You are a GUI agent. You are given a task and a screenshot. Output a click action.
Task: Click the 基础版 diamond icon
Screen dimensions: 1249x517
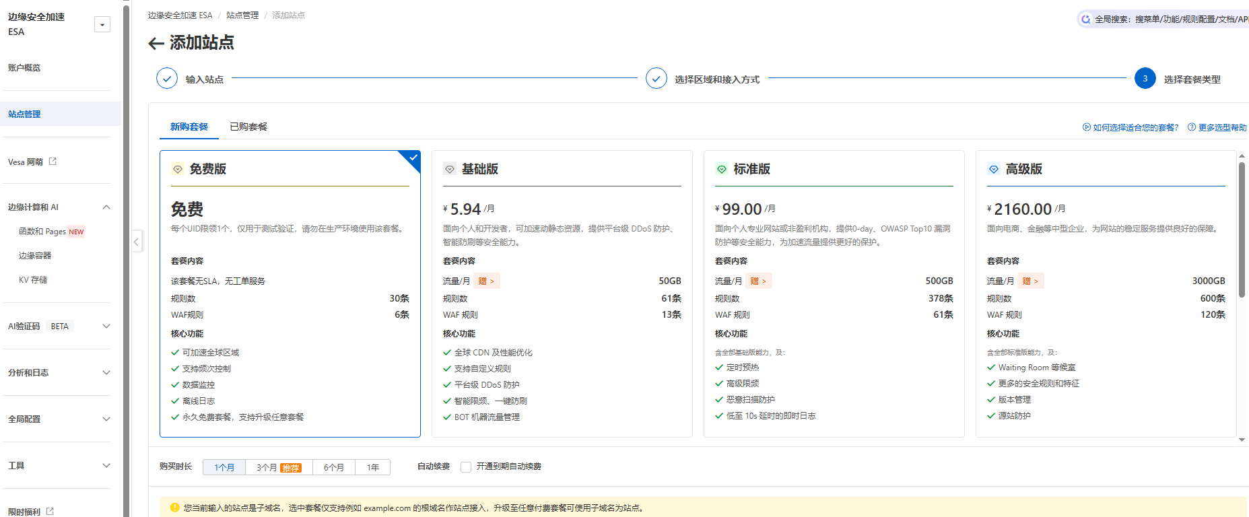(x=450, y=170)
